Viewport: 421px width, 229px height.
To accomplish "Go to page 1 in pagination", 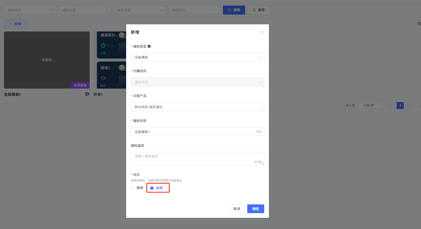I will [x=400, y=106].
